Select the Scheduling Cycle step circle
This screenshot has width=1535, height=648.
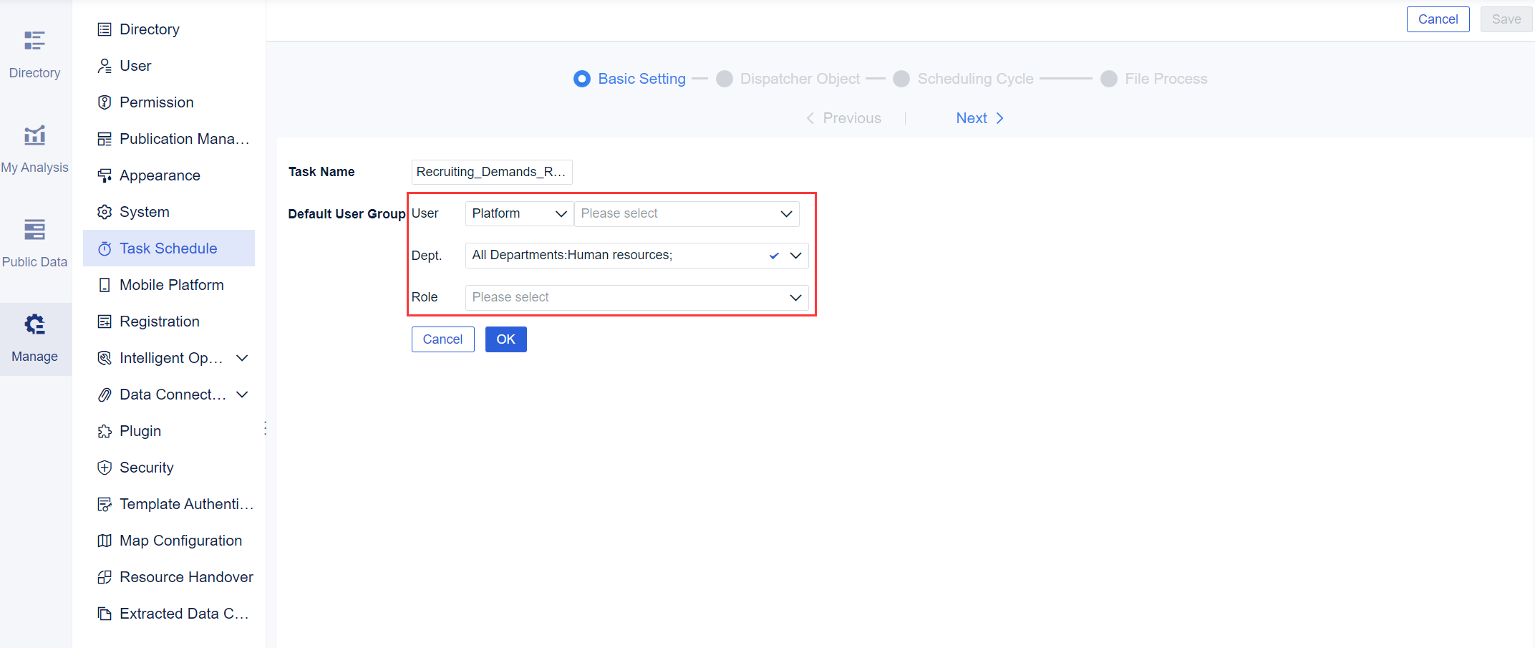901,79
